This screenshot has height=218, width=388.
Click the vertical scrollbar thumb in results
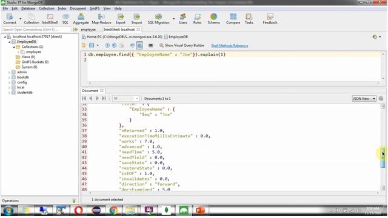383,158
